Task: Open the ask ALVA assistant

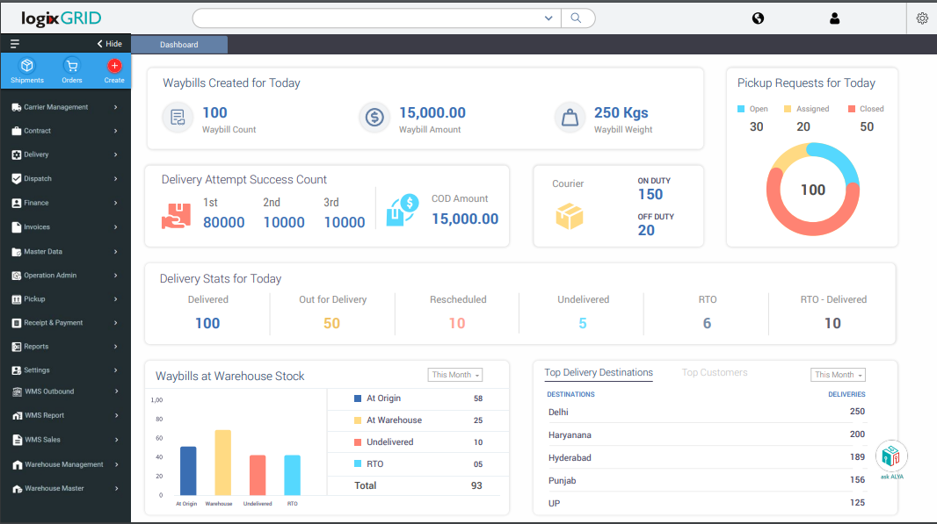Action: tap(891, 457)
